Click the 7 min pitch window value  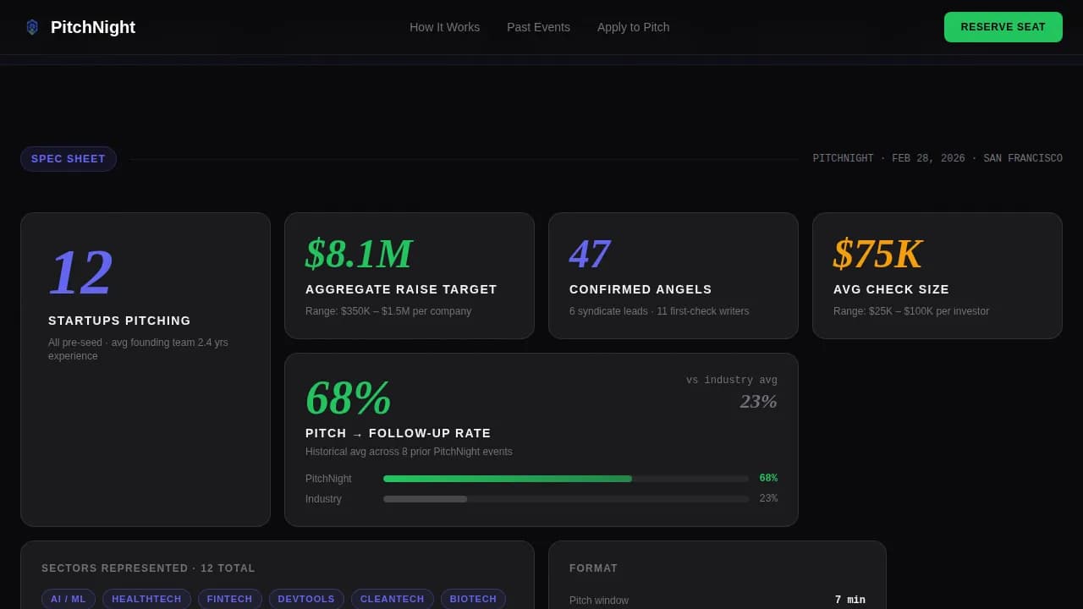(850, 601)
